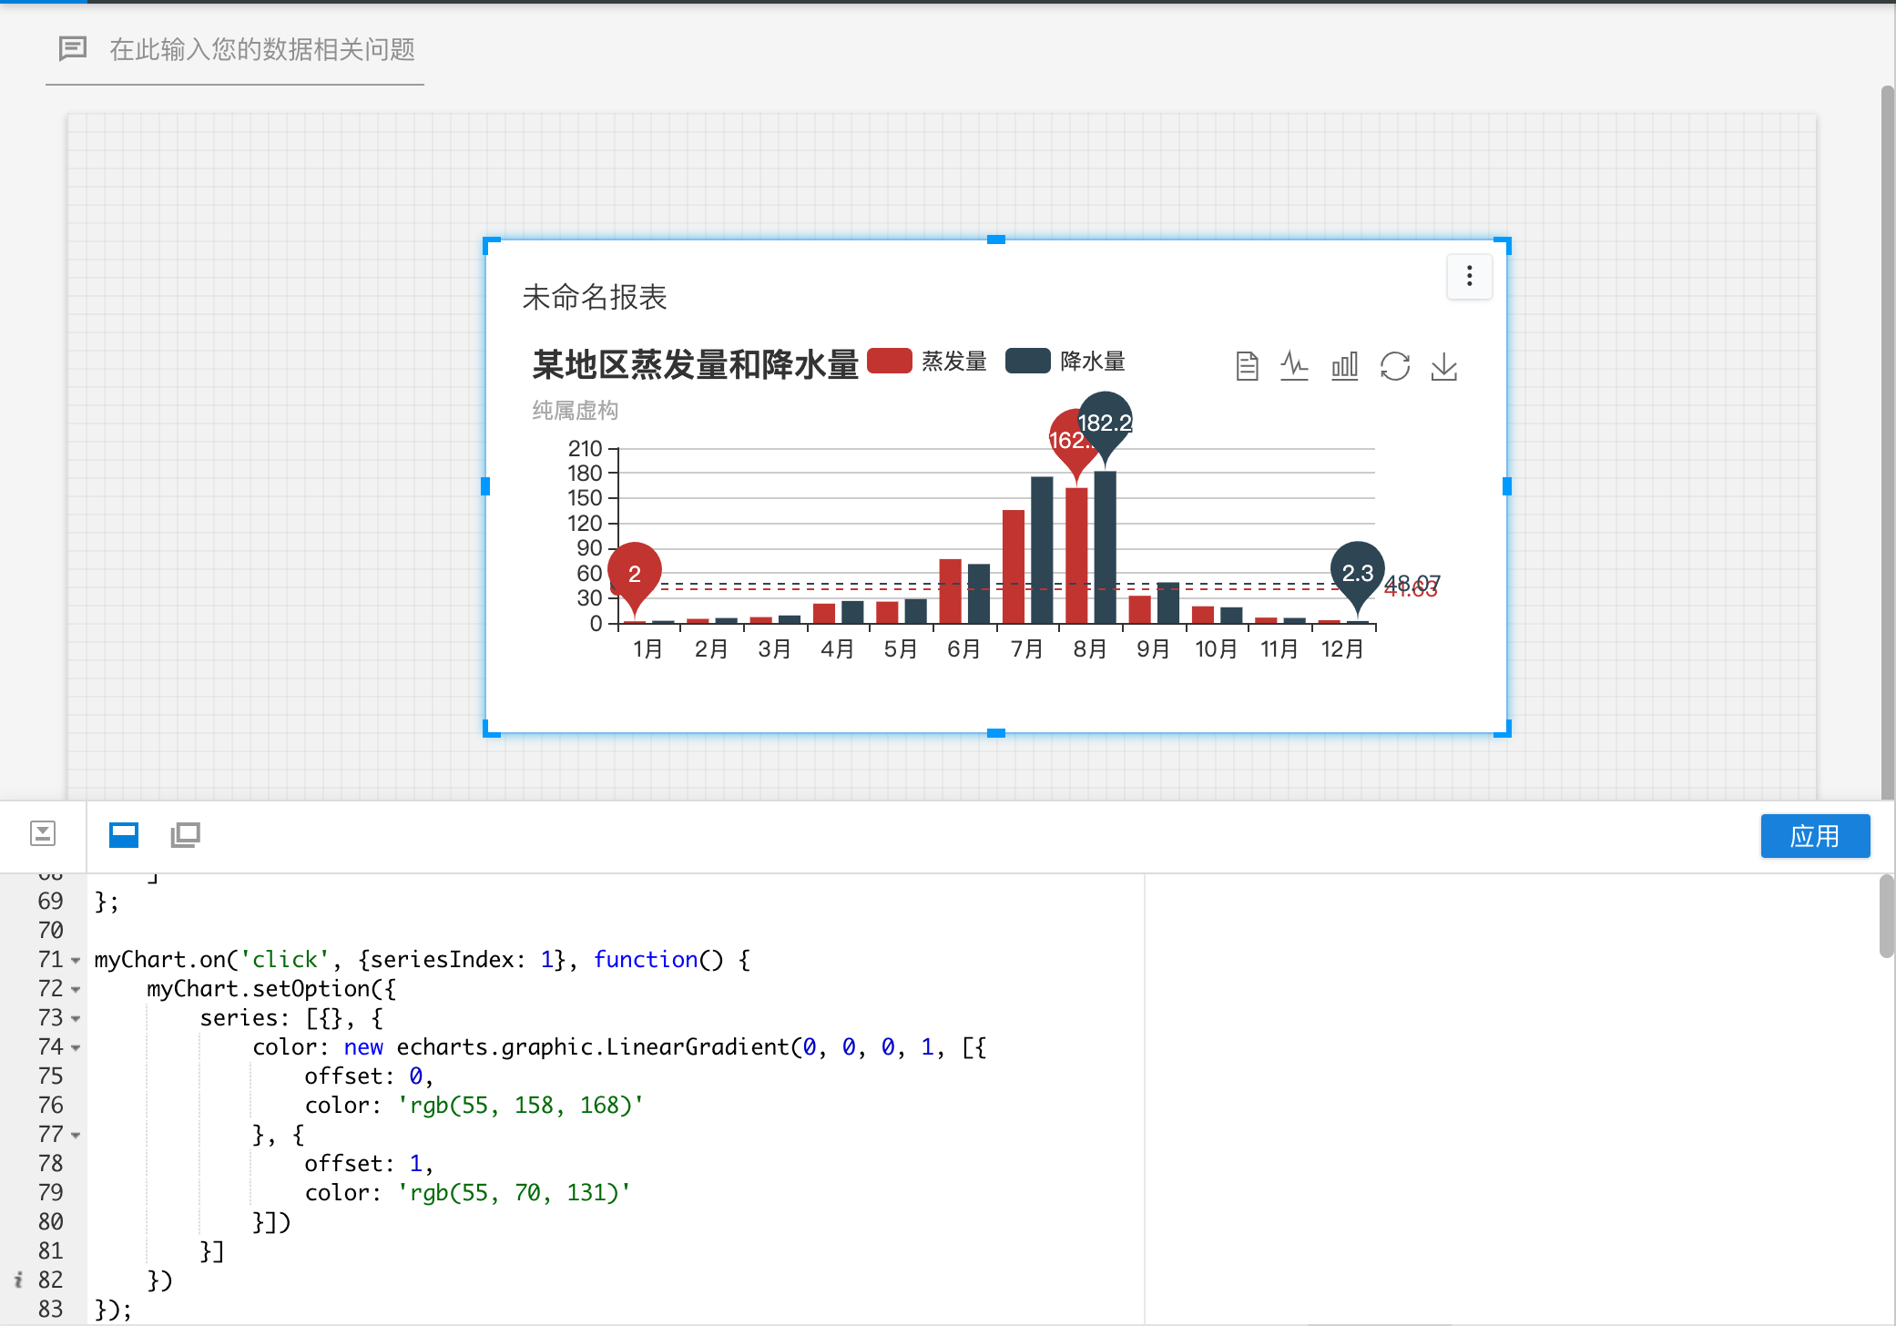Click the data question input field
The image size is (1896, 1326).
[x=264, y=51]
